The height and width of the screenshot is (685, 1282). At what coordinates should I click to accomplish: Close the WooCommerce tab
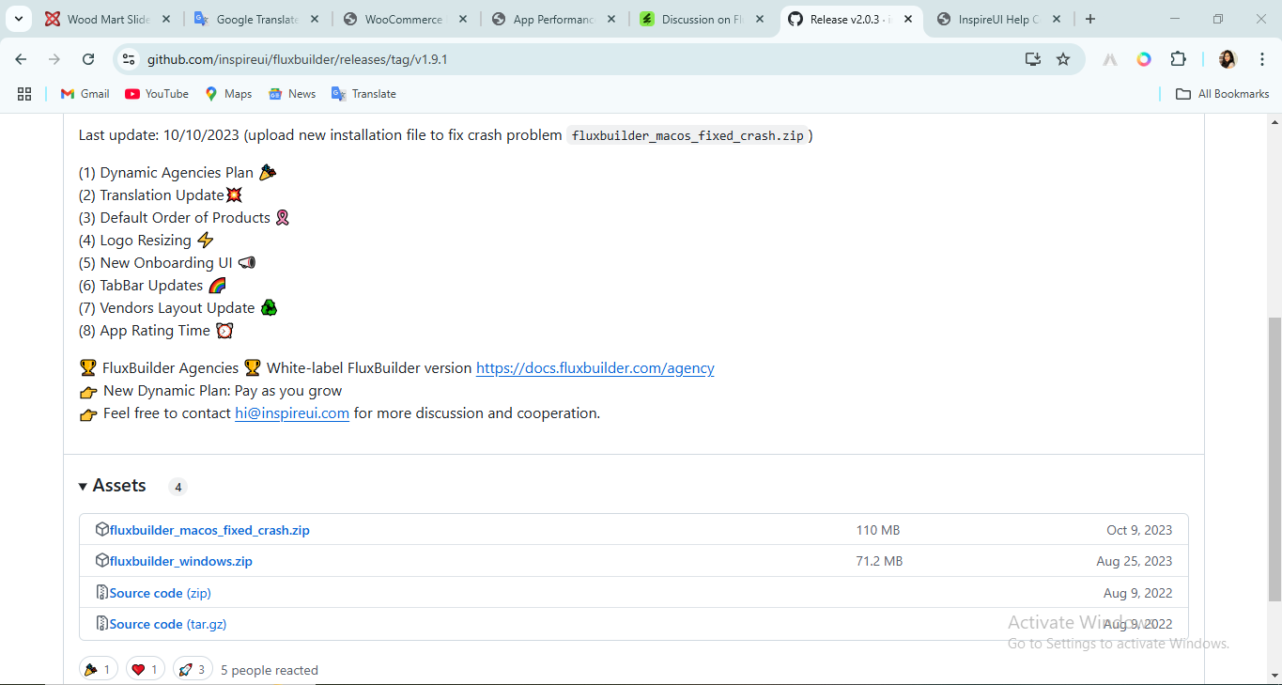(463, 19)
